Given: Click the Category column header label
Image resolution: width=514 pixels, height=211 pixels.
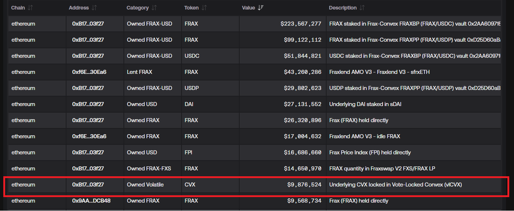Looking at the screenshot, I should [x=138, y=8].
